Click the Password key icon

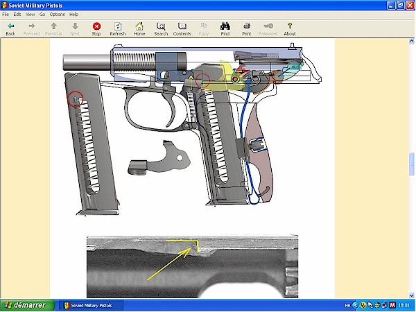268,26
